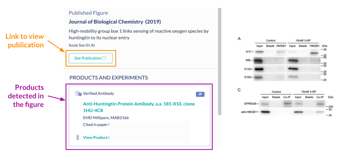Click the vial icon beside View Product
Image resolution: width=341 pixels, height=159 pixels.
click(77, 138)
